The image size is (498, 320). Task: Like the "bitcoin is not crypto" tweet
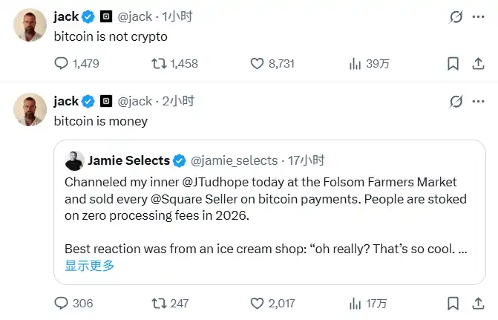[258, 64]
